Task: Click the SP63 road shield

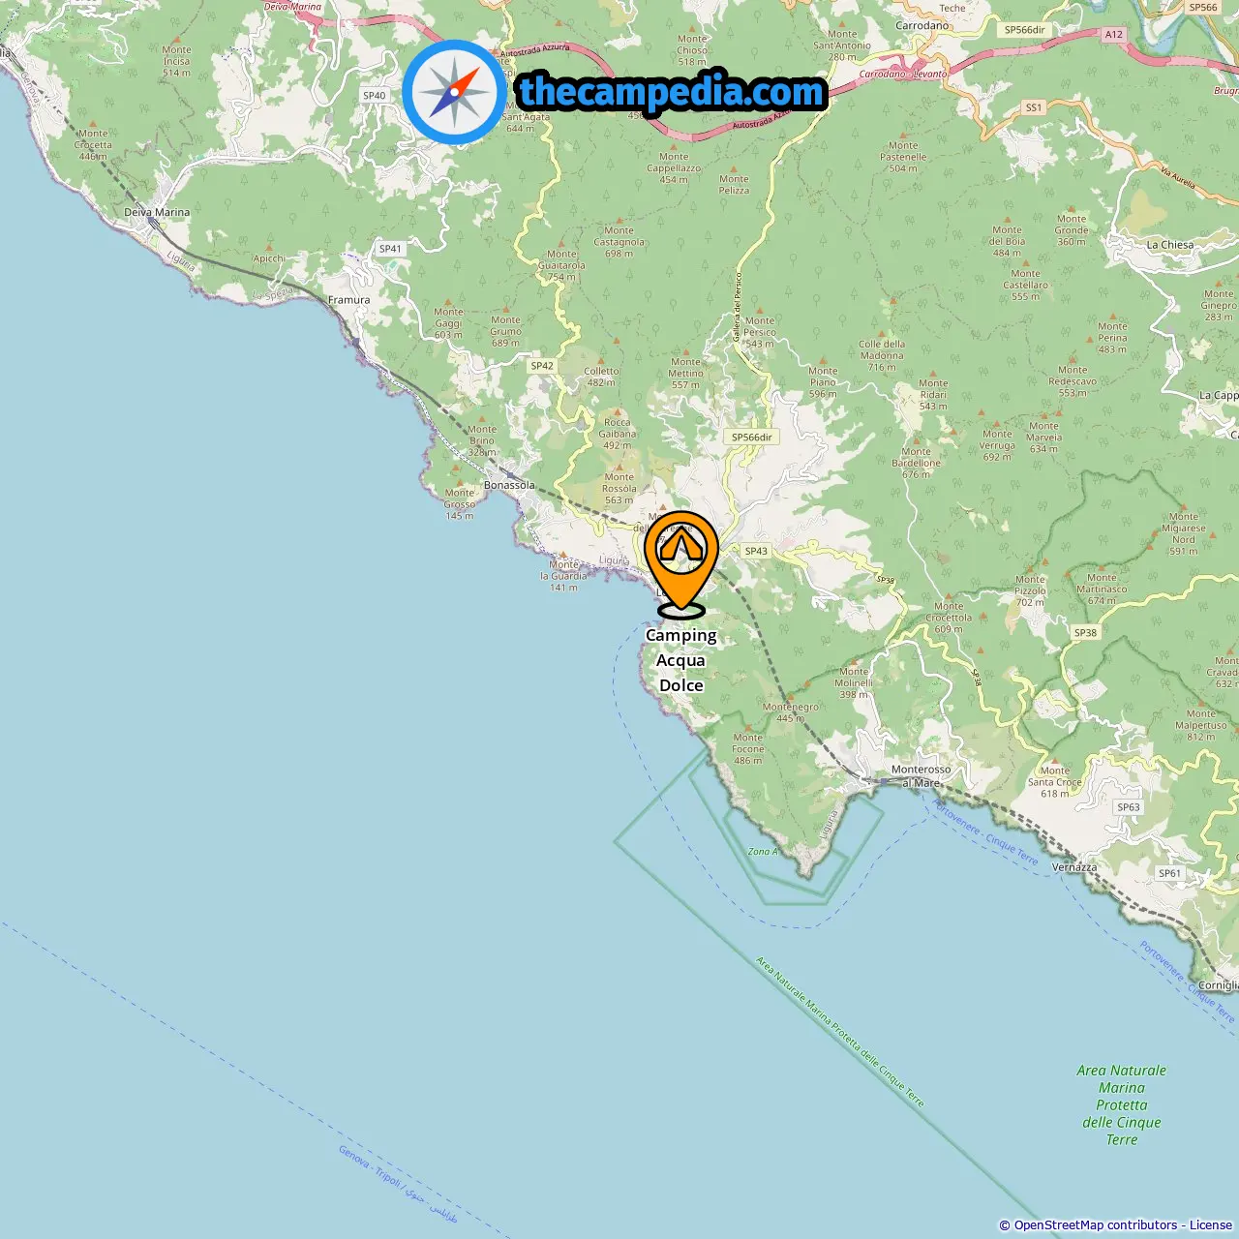Action: pos(1129,807)
